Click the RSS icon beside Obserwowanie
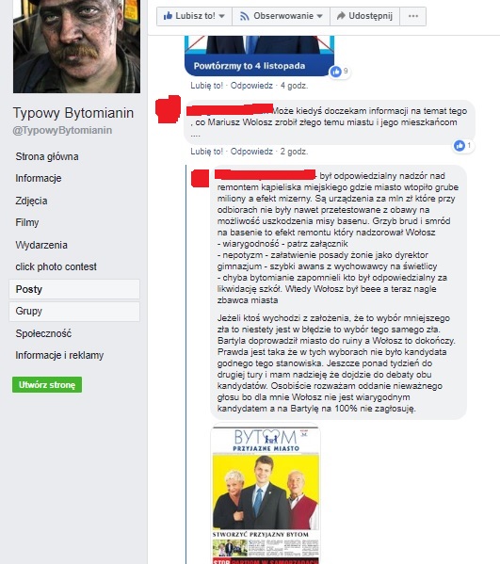Image resolution: width=500 pixels, height=564 pixels. tap(245, 16)
